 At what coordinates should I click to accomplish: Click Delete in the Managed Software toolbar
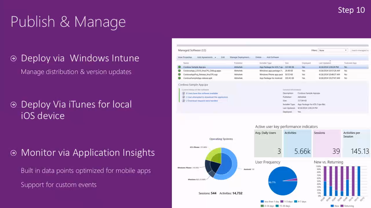tap(258, 57)
